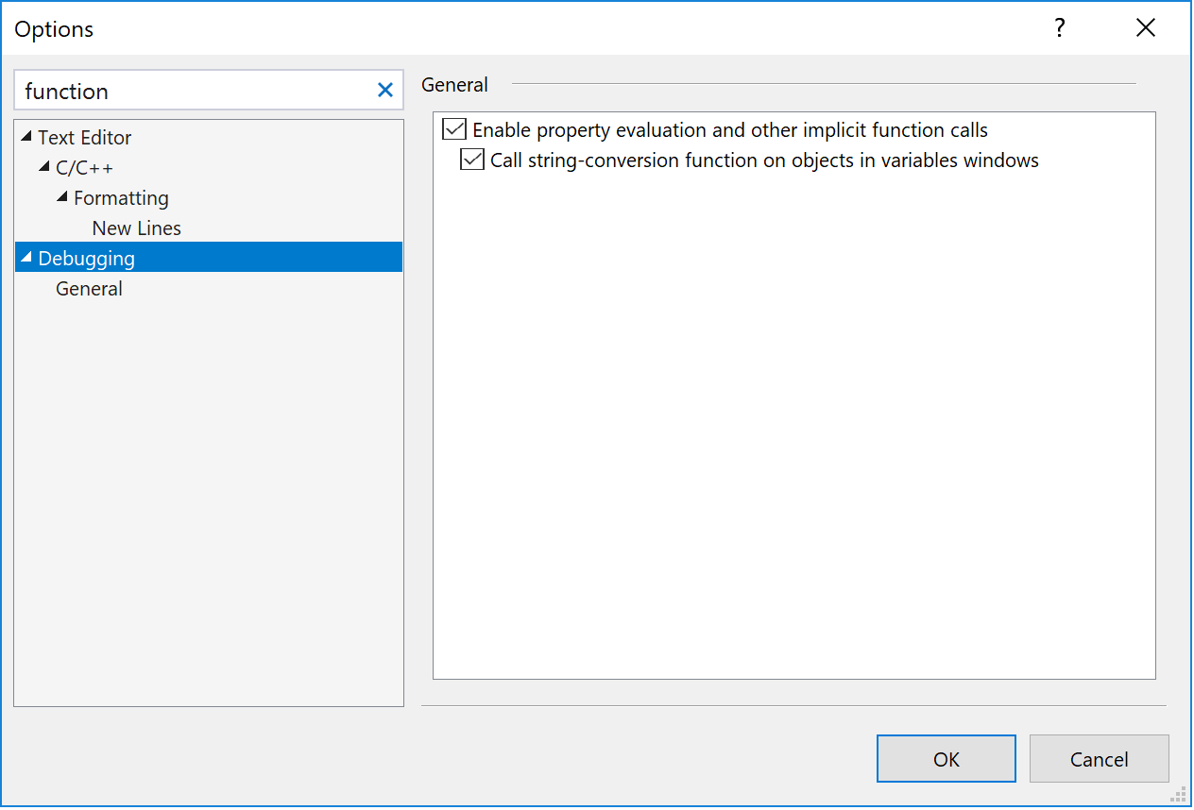This screenshot has height=810, width=1194.
Task: Collapse the Text Editor node
Action: point(25,136)
